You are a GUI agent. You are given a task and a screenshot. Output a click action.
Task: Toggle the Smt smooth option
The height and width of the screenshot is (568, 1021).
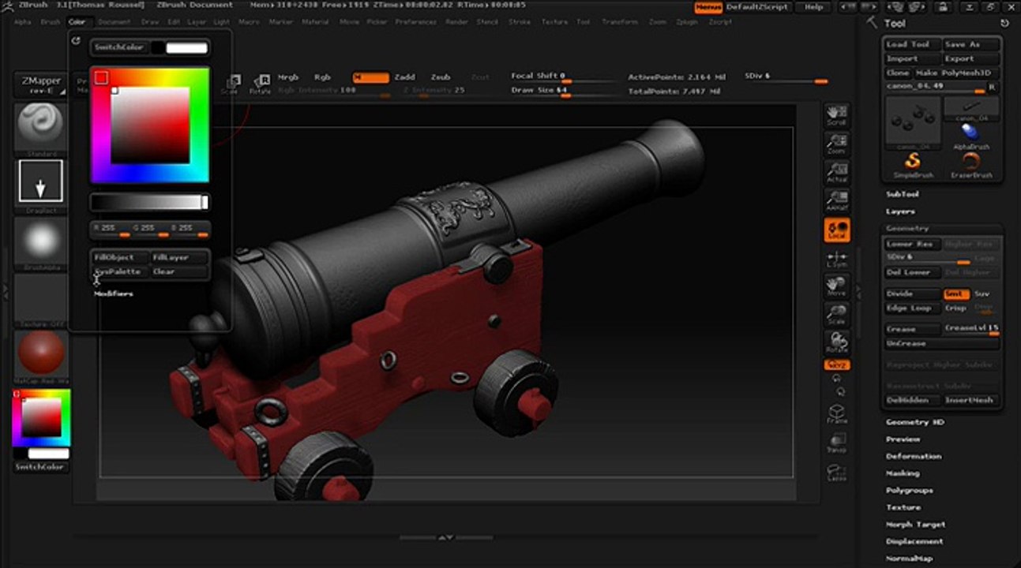(x=955, y=293)
